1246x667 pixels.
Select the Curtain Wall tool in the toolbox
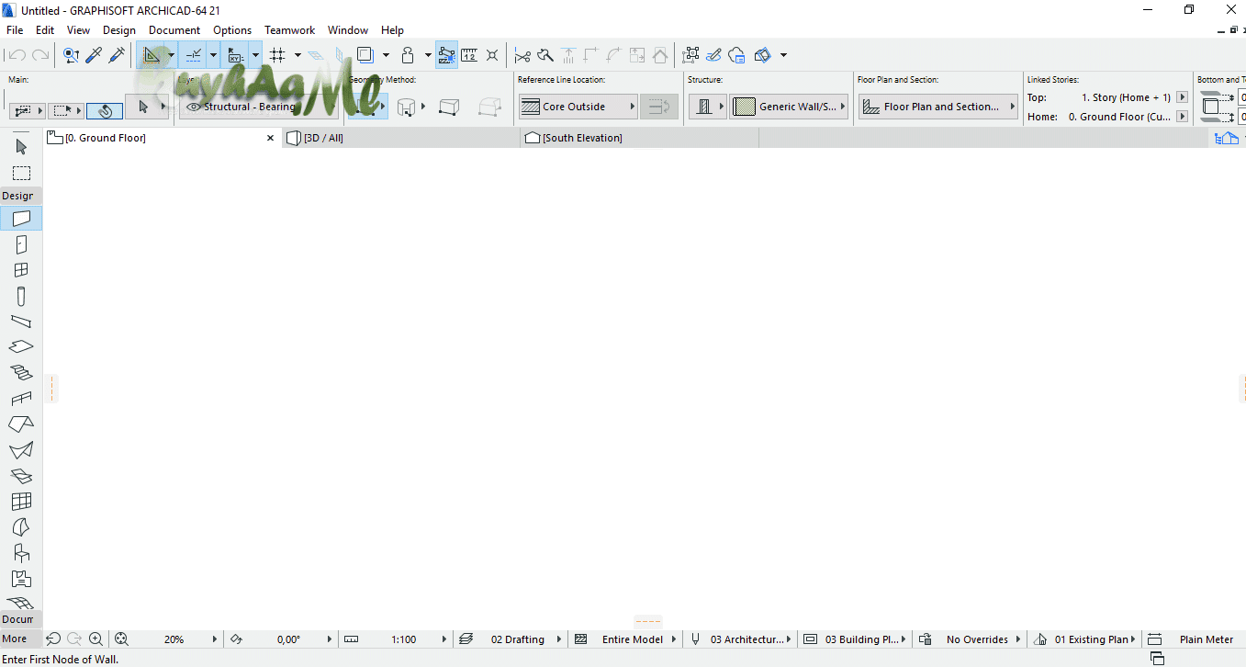(x=21, y=502)
